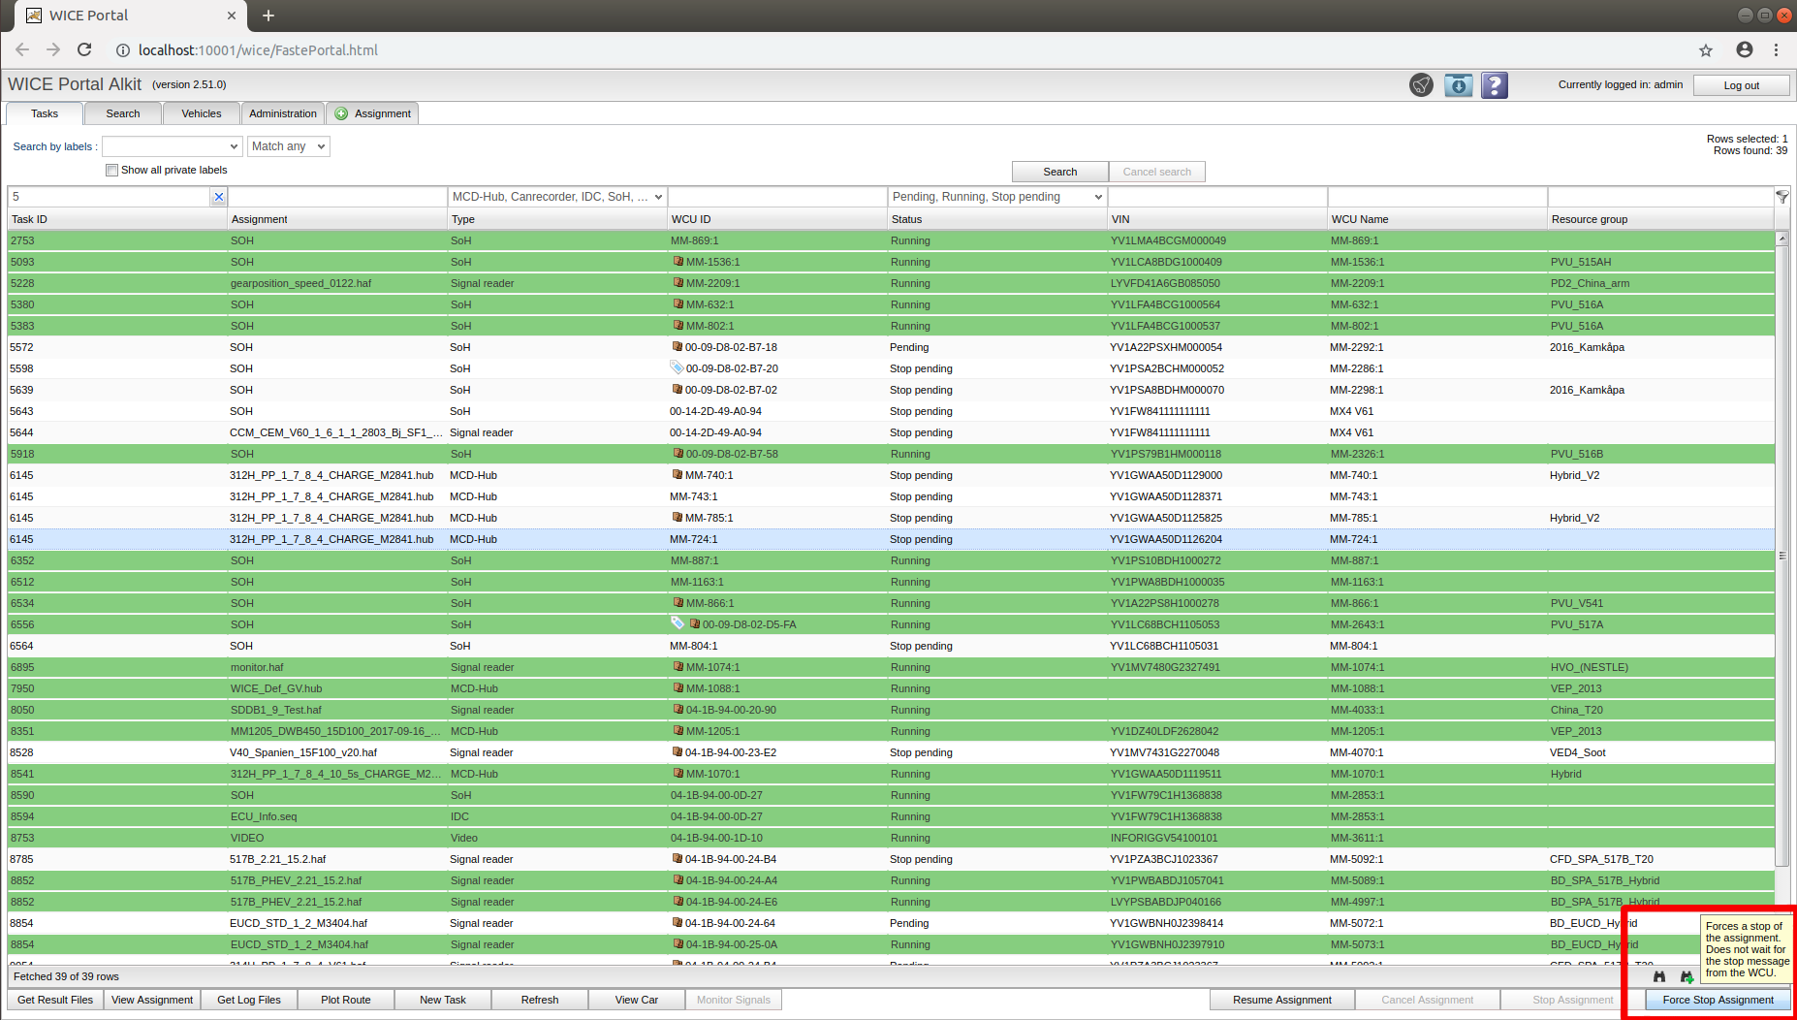Switch to the Vehicles tab

pos(202,113)
